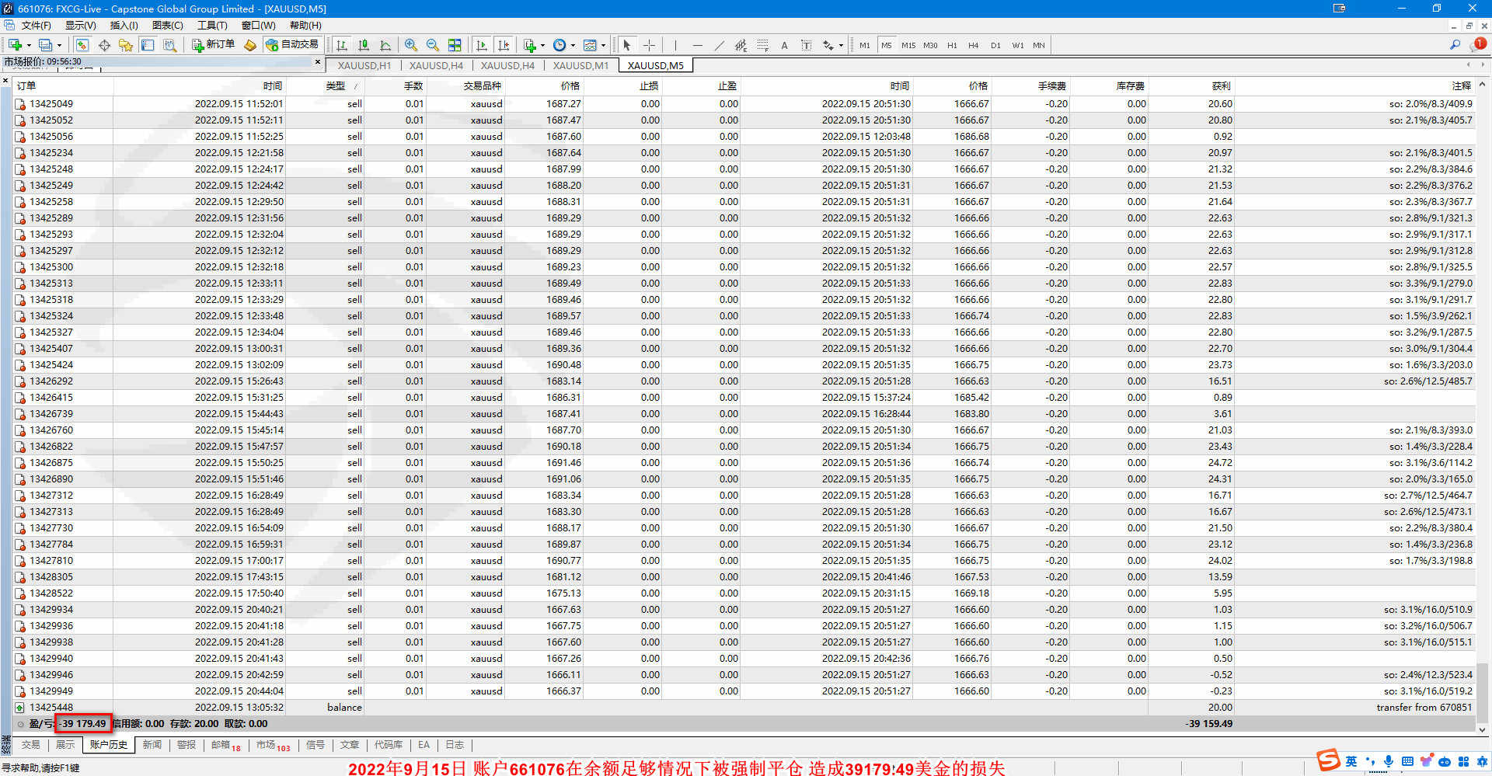Switch to the XAUUSD,M1 chart tab

tap(580, 65)
